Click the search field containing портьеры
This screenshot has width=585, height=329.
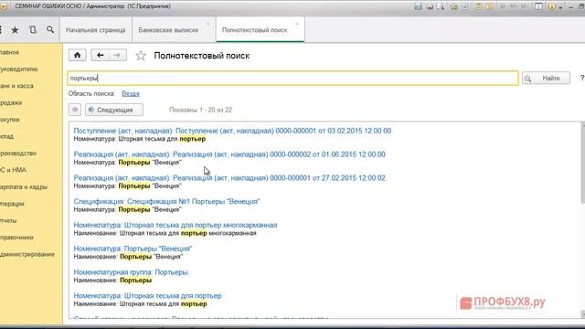click(x=292, y=78)
